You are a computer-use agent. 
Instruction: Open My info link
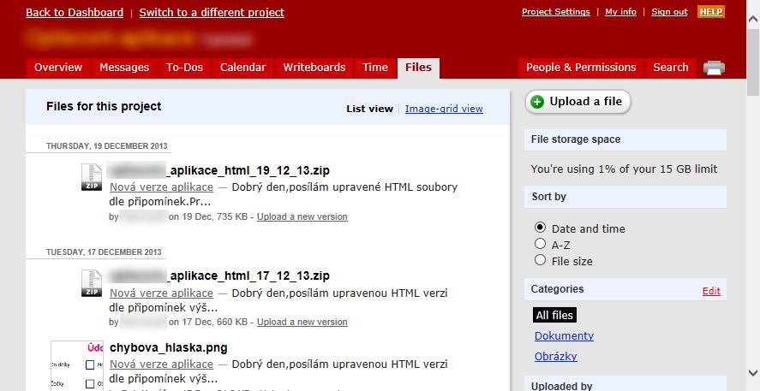[x=620, y=12]
